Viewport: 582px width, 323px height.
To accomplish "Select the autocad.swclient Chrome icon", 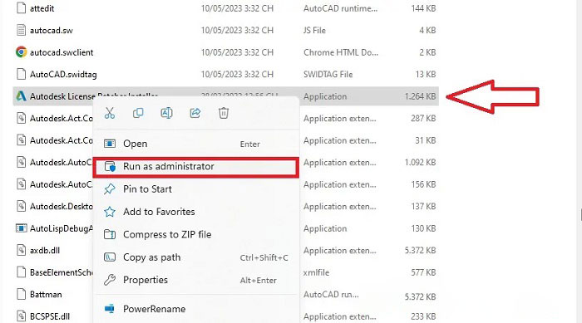I will pos(21,52).
